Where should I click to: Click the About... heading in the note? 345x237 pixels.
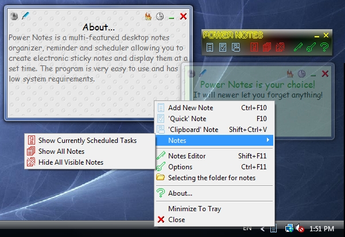pyautogui.click(x=99, y=28)
